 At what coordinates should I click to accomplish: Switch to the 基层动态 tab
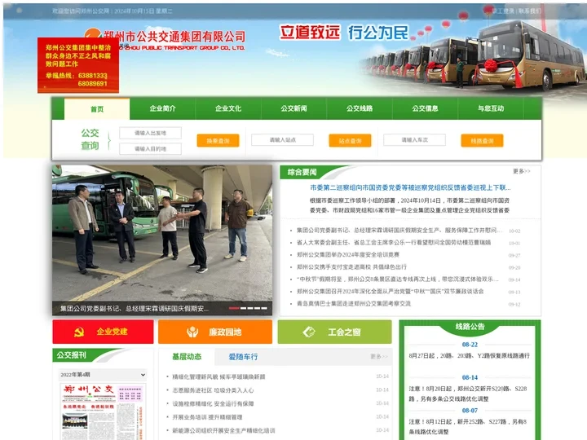pyautogui.click(x=187, y=357)
